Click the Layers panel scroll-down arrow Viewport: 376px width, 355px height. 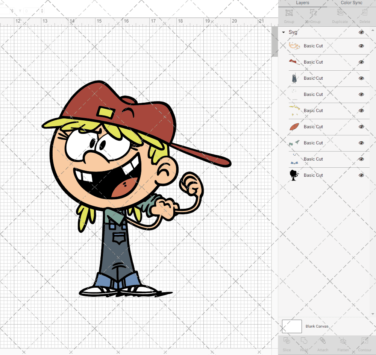coord(372,314)
